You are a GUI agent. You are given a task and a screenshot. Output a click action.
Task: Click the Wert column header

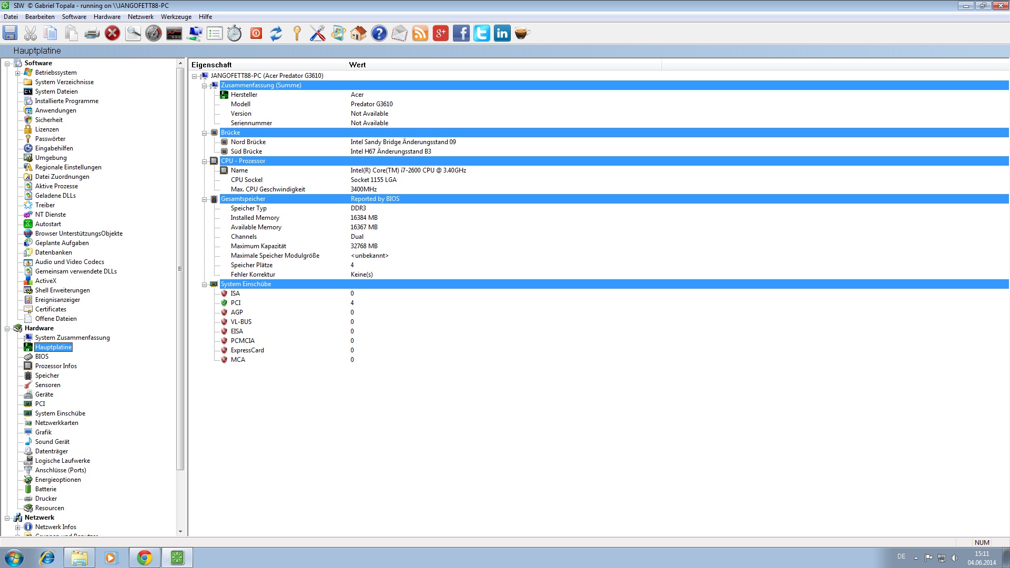(x=357, y=65)
